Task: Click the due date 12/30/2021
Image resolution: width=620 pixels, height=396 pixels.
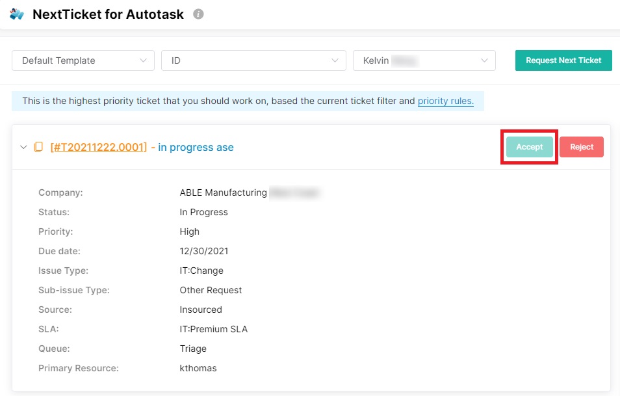Action: coord(203,251)
